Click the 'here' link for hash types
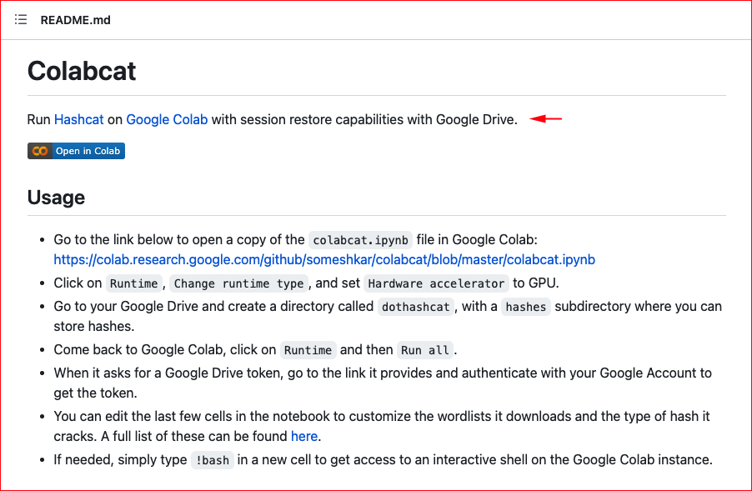This screenshot has height=491, width=752. [x=304, y=436]
